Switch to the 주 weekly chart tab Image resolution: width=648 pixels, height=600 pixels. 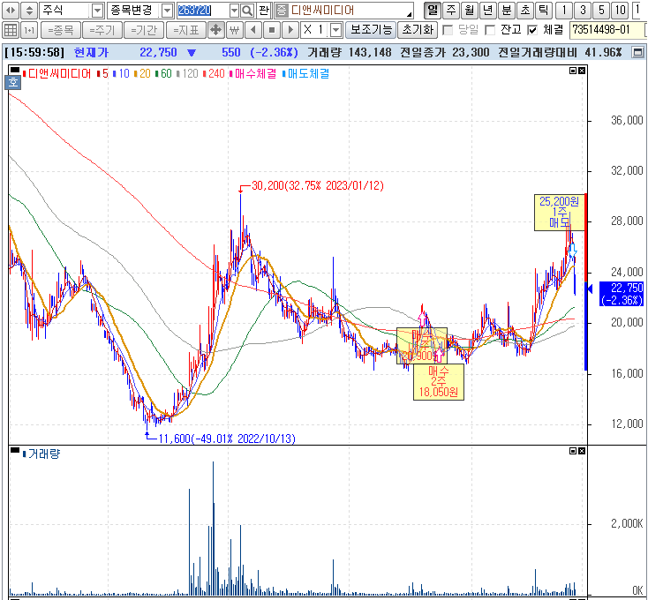(x=451, y=11)
